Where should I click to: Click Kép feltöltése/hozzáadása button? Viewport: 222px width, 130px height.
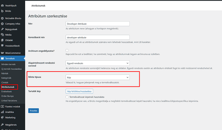coord(79,91)
